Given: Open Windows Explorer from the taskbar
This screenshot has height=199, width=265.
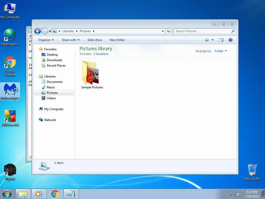Looking at the screenshot, I should 23,194.
